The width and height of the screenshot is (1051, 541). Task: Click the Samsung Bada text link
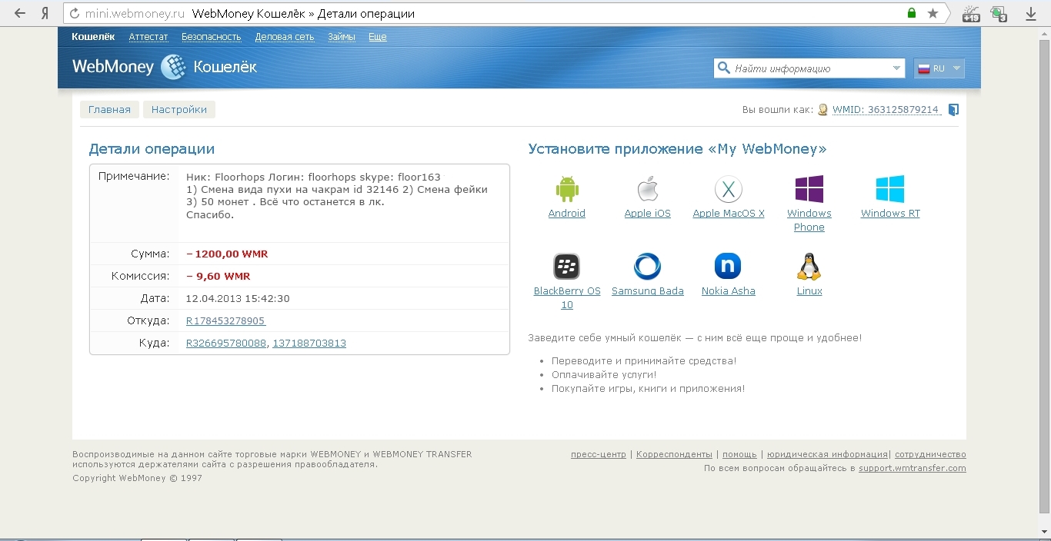[x=648, y=291]
